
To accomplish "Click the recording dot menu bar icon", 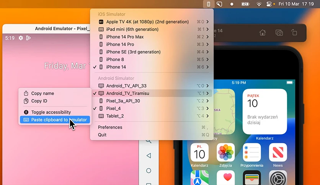I will point(232,4).
